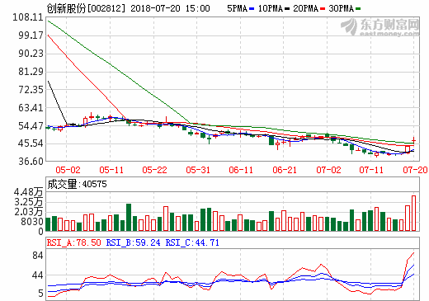
Task: Click the green 30PMA color swatch
Action: coord(358,9)
